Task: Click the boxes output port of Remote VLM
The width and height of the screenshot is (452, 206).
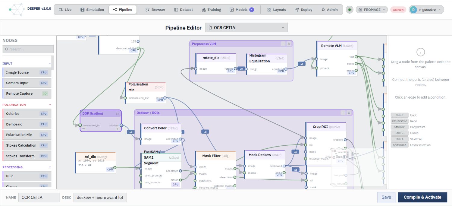Action: click(356, 64)
